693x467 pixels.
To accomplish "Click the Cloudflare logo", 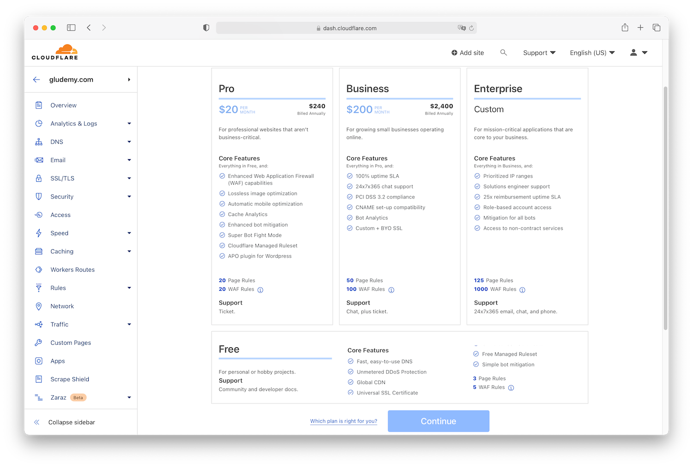I will pos(55,52).
